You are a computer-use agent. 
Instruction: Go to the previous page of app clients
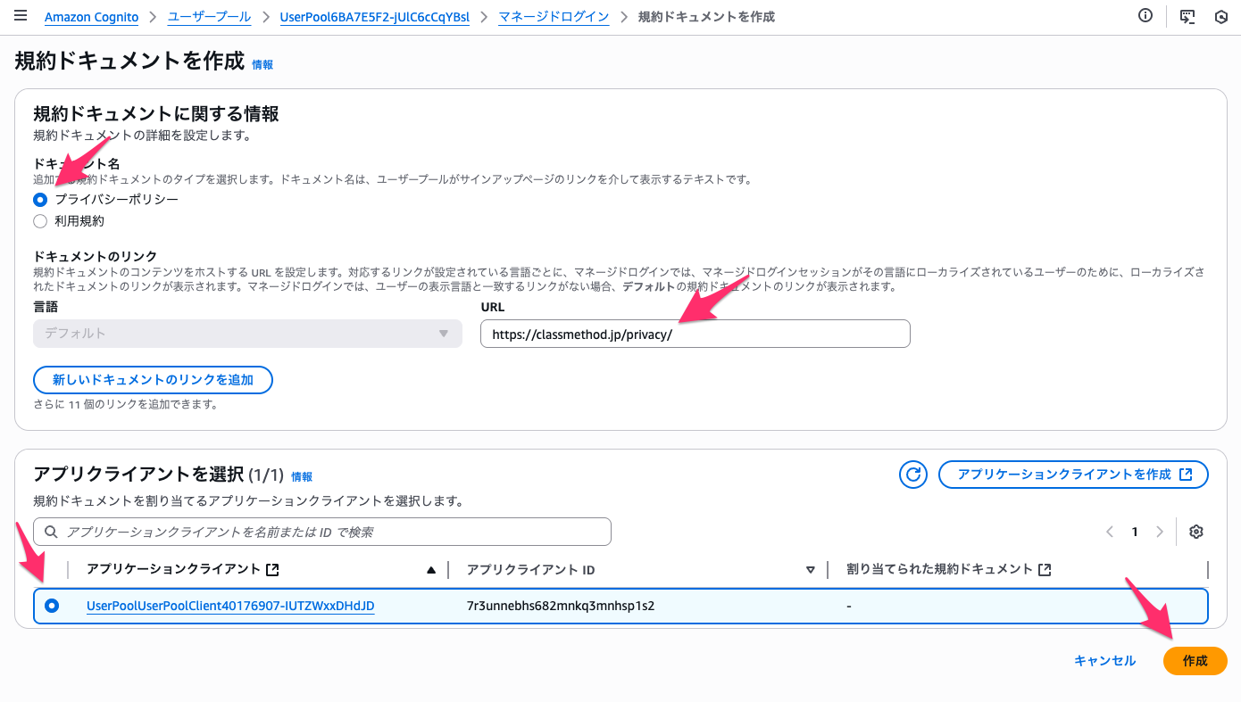click(1110, 532)
